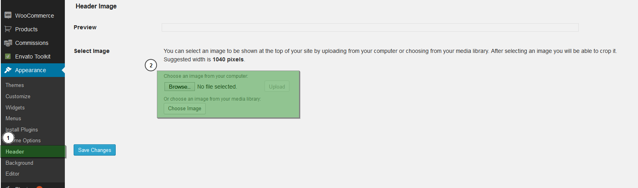Click the circled step 2 marker
The image size is (638, 188).
(151, 65)
